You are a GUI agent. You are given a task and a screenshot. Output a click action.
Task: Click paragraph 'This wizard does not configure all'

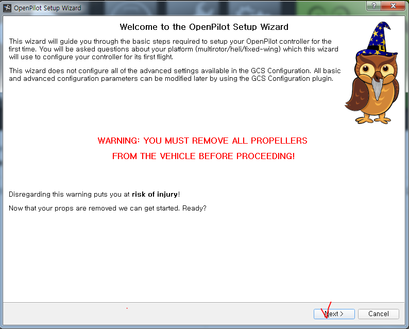tap(175, 75)
